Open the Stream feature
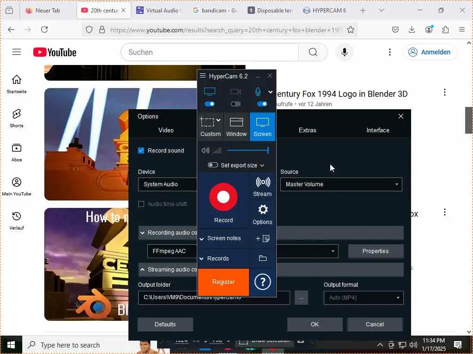Viewport: 473px width, 354px height. 262,187
